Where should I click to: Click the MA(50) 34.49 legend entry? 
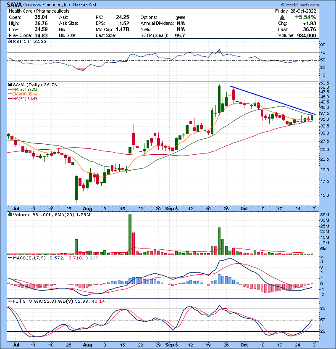tap(23, 98)
